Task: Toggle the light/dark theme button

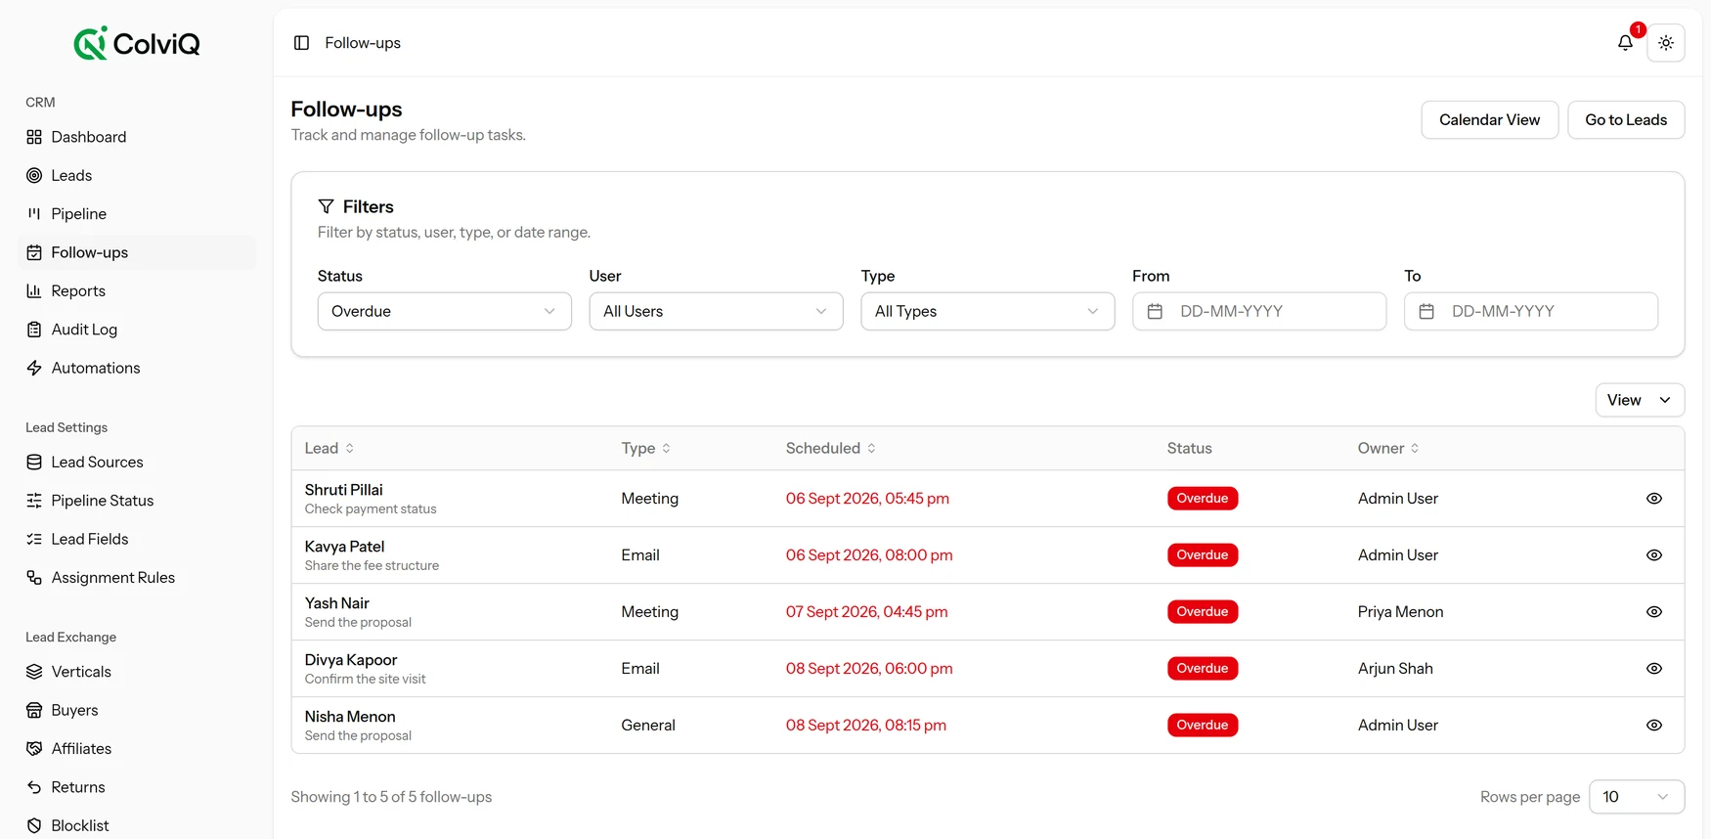Action: pyautogui.click(x=1666, y=43)
